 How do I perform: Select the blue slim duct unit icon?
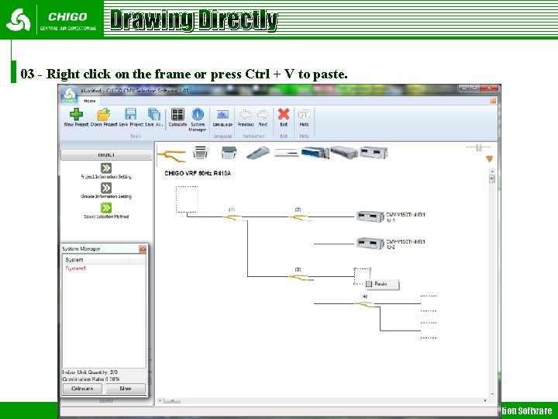(315, 153)
